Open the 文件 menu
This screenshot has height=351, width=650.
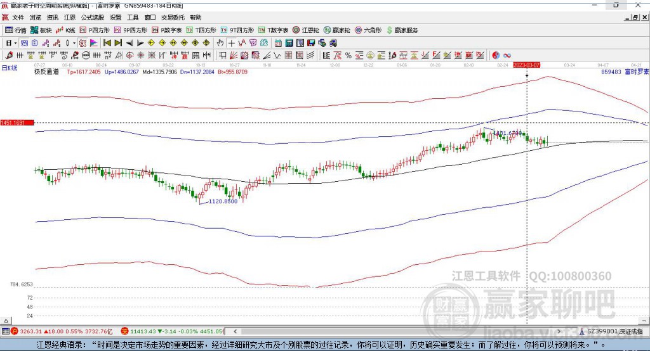click(18, 17)
